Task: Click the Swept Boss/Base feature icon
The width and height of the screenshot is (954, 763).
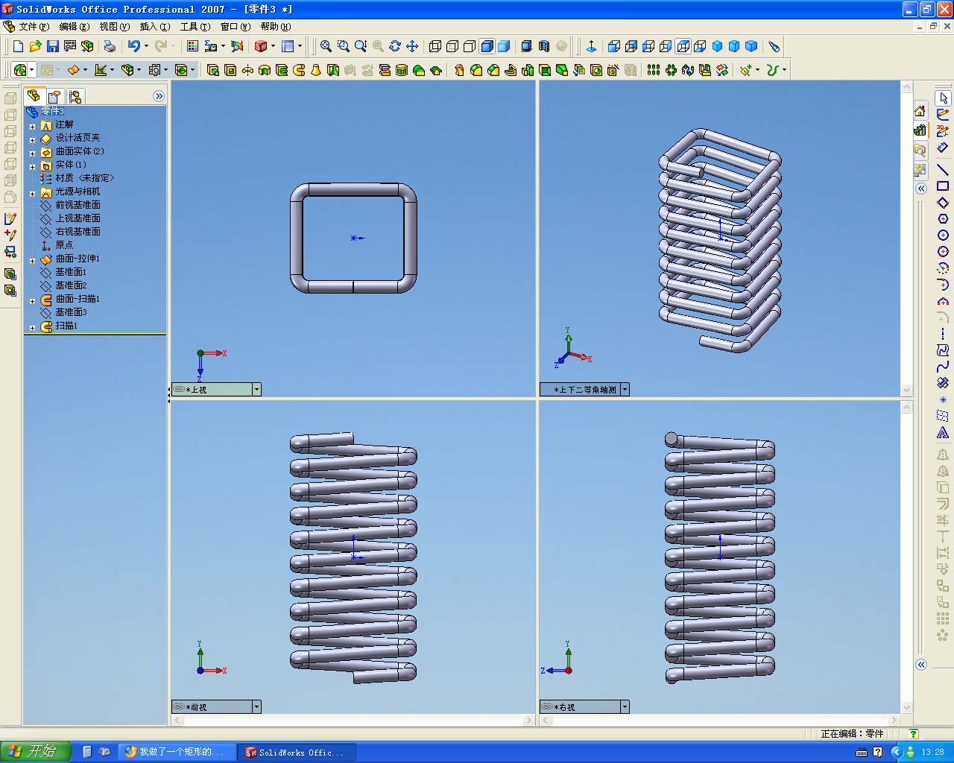Action: click(x=299, y=70)
